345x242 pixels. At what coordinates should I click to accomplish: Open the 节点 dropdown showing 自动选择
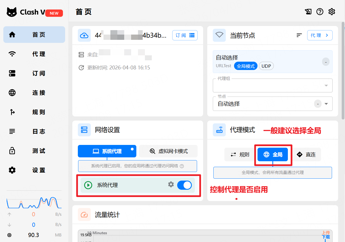coord(326,104)
